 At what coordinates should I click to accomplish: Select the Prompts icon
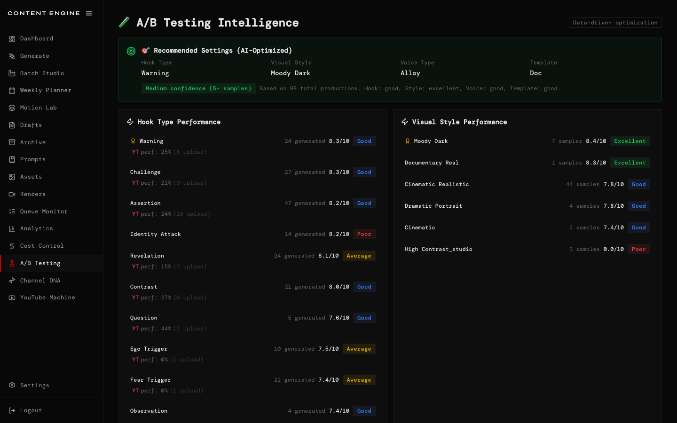(x=12, y=159)
